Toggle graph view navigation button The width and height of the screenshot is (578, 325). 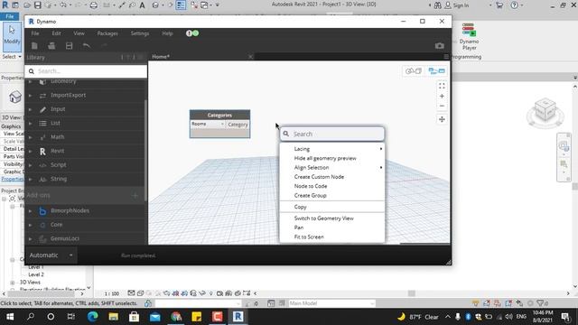click(x=436, y=71)
